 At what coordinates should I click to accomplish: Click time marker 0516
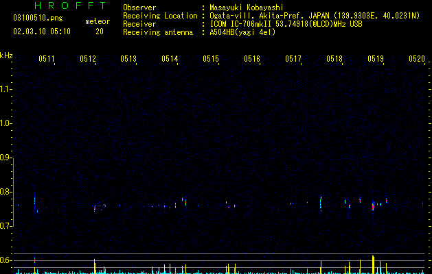[x=252, y=58]
